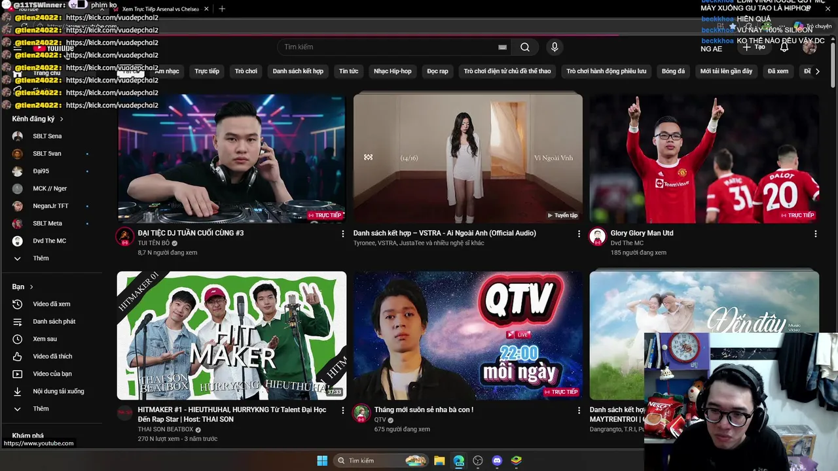
Task: Select the Trực tiếp filter chip
Action: click(x=207, y=71)
